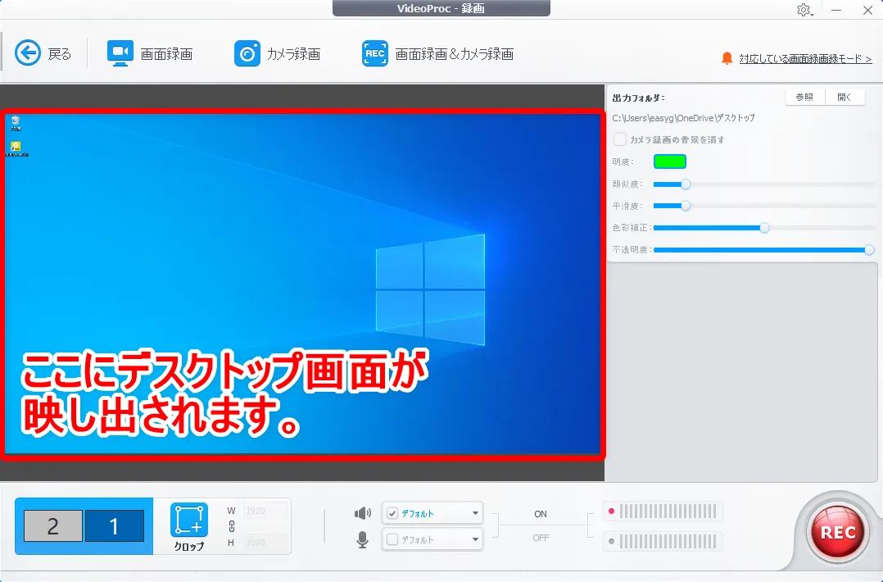Click the microphone icon
Viewport: 883px width, 582px height.
coord(363,539)
